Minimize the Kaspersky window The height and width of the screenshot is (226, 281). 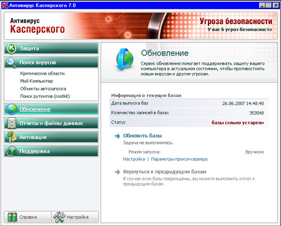(x=262, y=6)
